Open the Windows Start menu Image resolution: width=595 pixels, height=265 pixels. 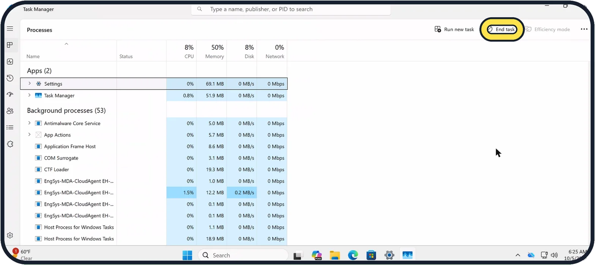[x=187, y=255]
